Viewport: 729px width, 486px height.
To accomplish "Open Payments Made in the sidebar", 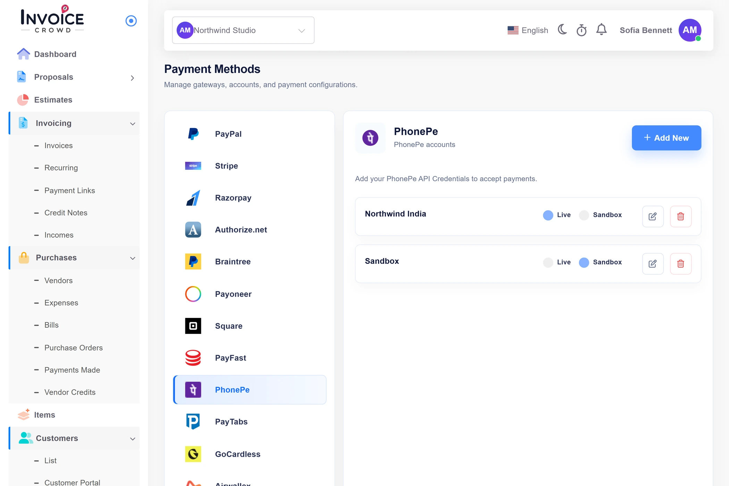I will coord(72,370).
